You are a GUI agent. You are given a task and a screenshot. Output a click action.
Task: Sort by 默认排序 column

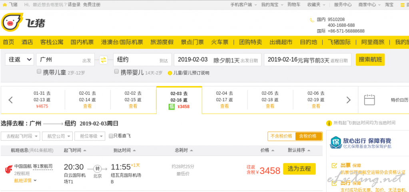tap(299, 150)
